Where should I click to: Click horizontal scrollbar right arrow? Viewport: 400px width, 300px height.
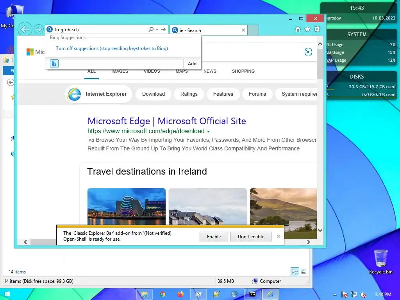click(308, 242)
